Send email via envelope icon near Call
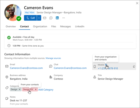The height and width of the screenshot is (108, 140). (x=45, y=18)
